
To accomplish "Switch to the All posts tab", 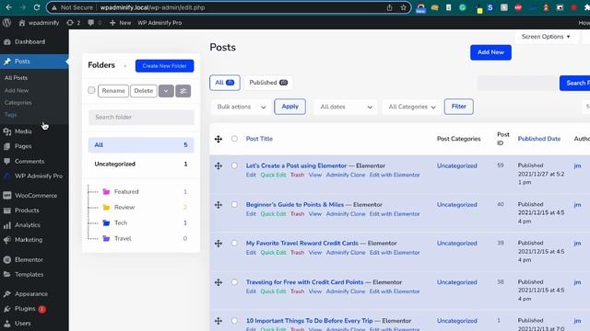I will pyautogui.click(x=225, y=83).
